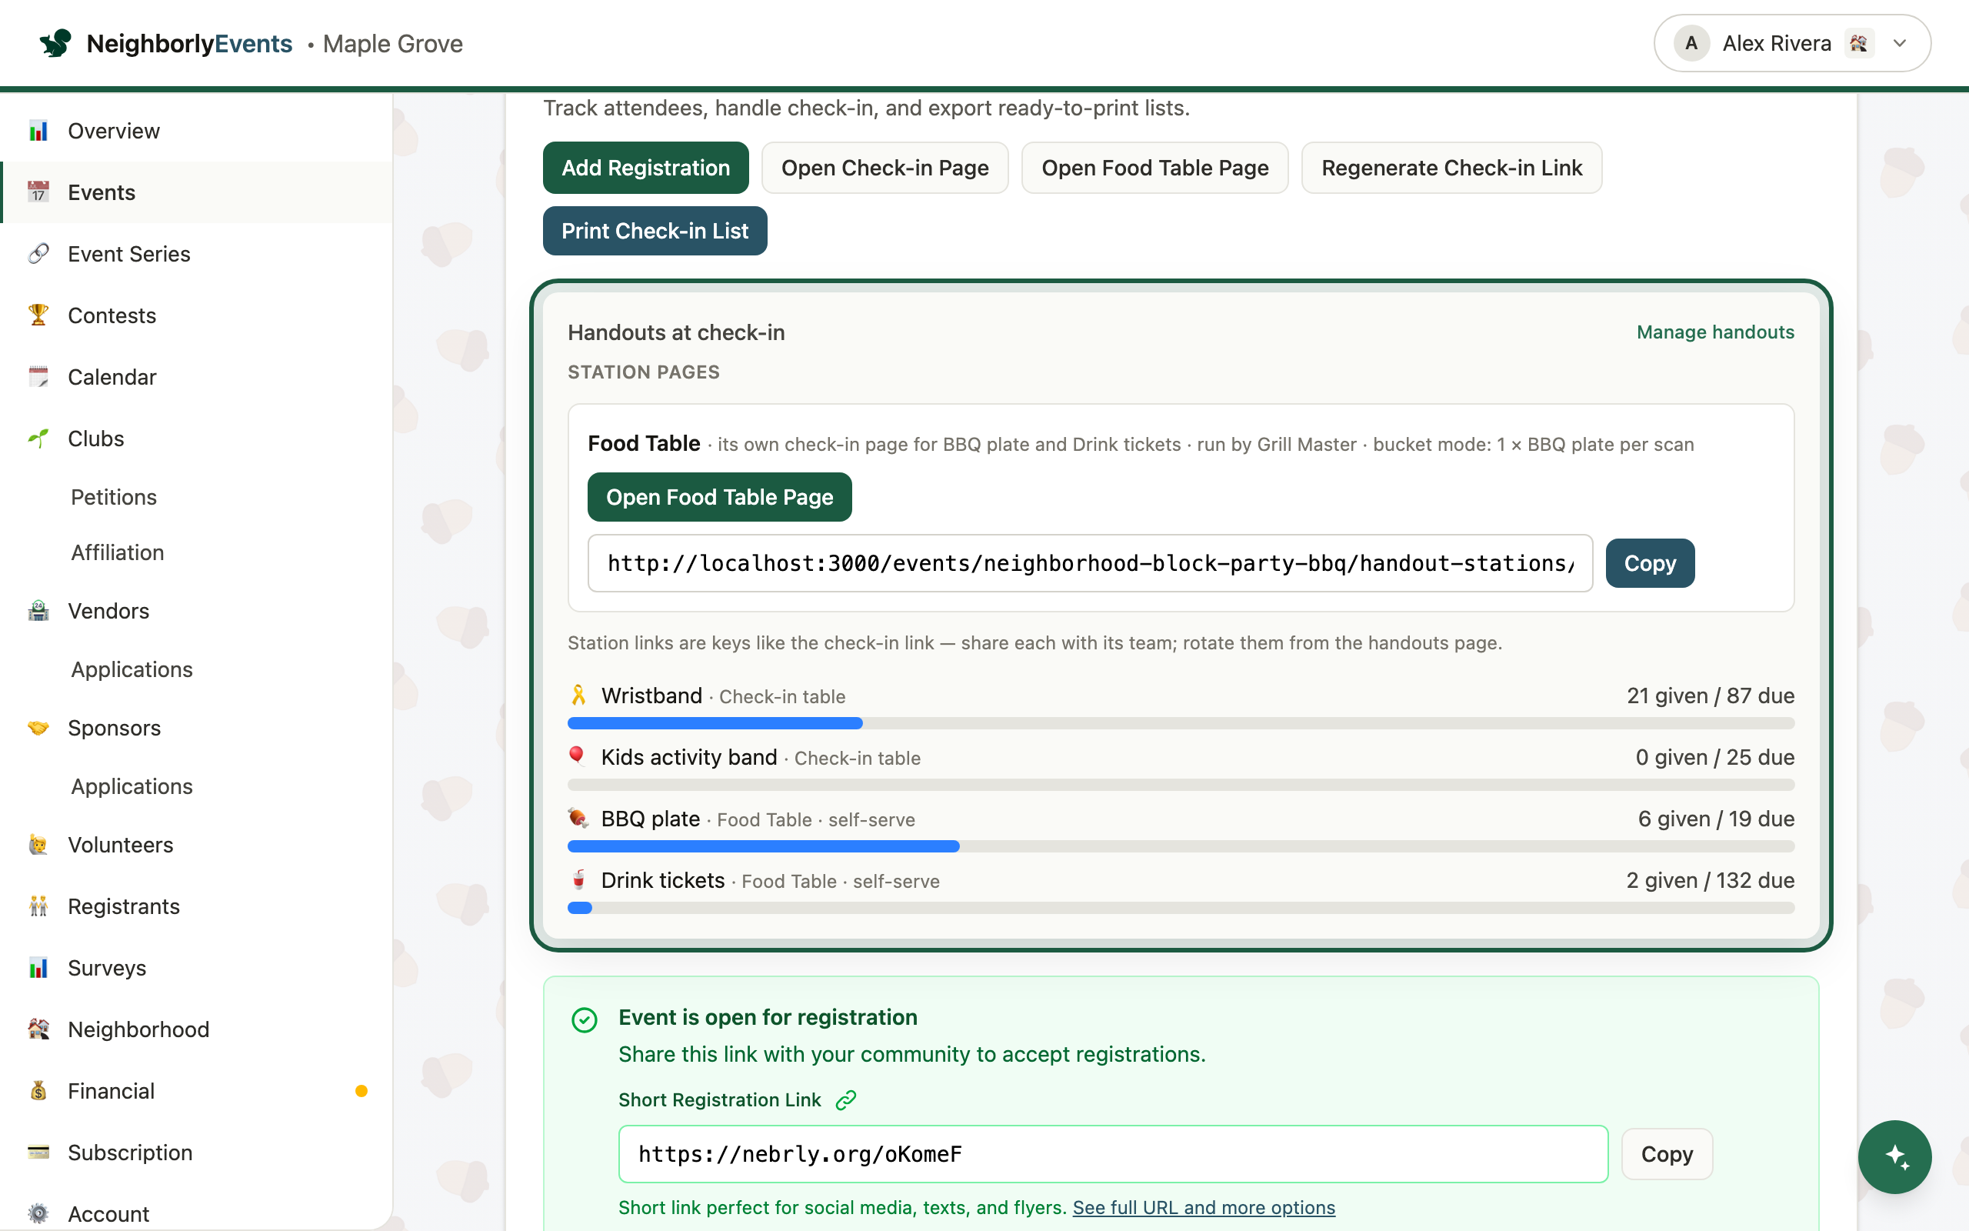1969x1231 pixels.
Task: Open the Manage handouts link
Action: pos(1715,332)
